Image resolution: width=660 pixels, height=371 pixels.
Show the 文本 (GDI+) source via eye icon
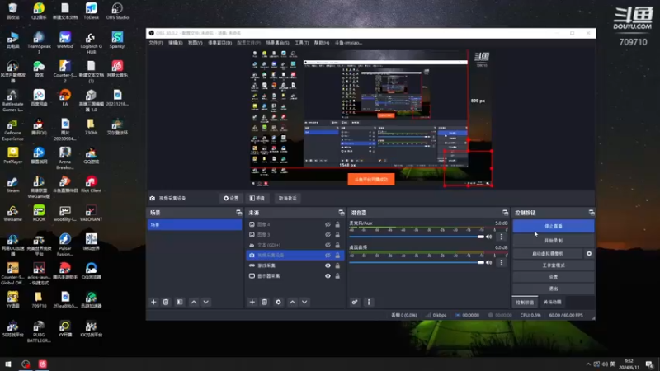click(328, 245)
